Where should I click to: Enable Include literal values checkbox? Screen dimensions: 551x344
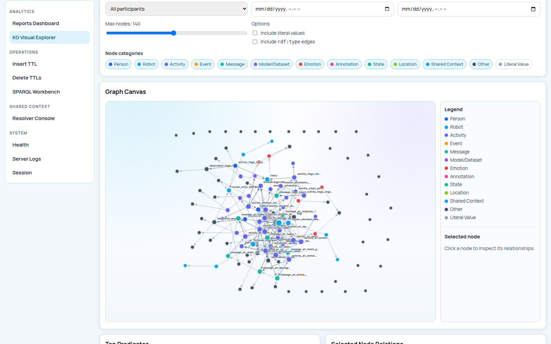(x=255, y=33)
